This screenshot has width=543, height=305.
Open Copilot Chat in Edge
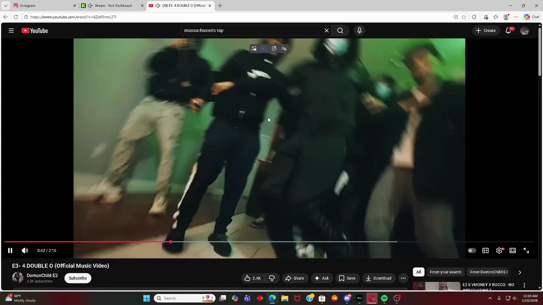[532, 17]
